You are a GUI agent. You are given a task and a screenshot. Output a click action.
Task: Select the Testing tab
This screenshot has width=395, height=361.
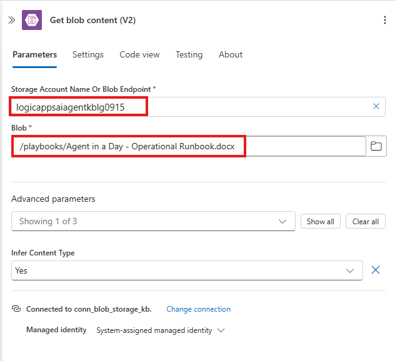pos(189,55)
